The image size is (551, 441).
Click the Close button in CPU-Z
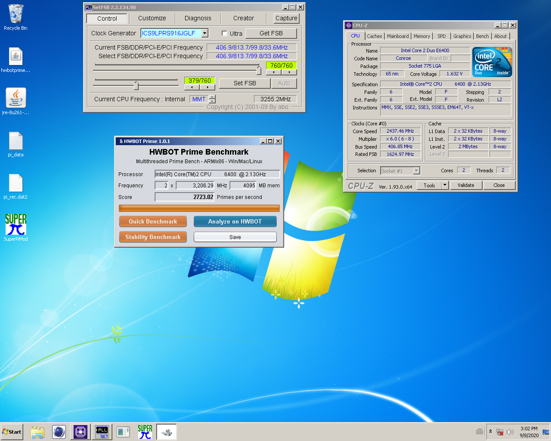tap(499, 185)
